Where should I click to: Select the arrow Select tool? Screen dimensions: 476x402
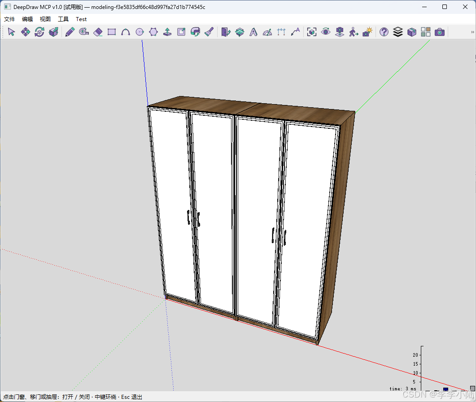12,32
